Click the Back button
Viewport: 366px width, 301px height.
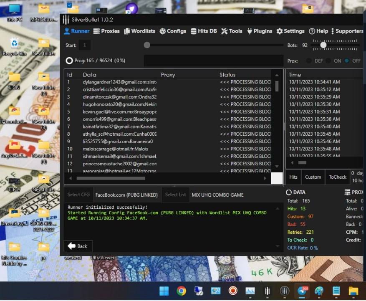[x=78, y=246]
